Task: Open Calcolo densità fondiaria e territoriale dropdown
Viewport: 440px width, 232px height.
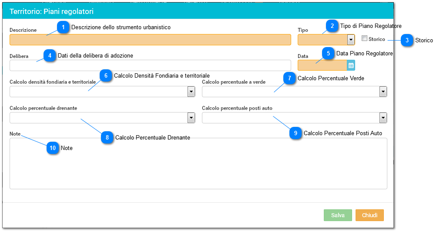Action: tap(191, 92)
